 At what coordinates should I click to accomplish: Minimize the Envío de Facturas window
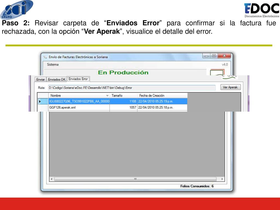tap(206, 56)
